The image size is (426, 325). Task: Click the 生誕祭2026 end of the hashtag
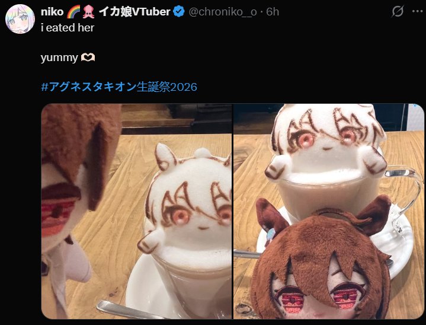coord(167,87)
